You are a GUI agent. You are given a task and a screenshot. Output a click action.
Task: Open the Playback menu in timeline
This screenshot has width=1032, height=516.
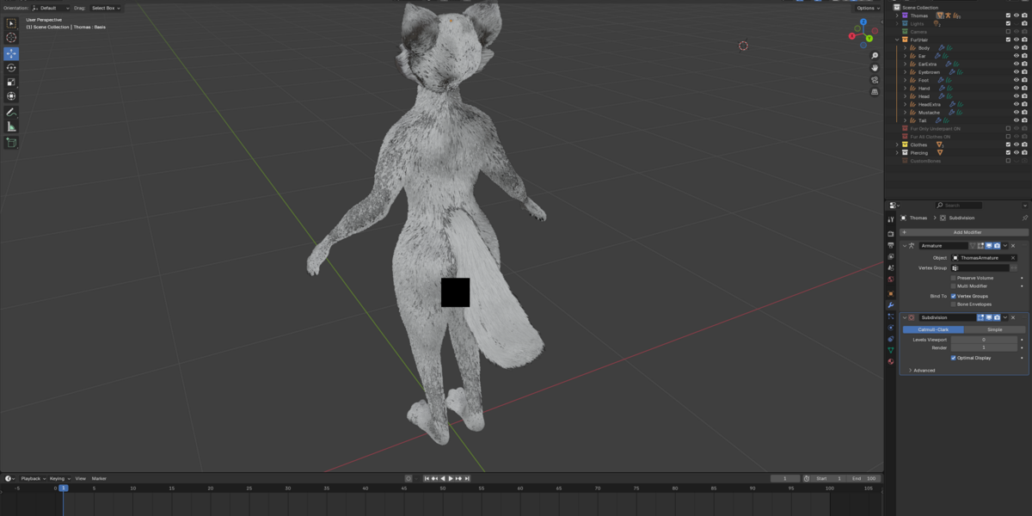tap(34, 478)
